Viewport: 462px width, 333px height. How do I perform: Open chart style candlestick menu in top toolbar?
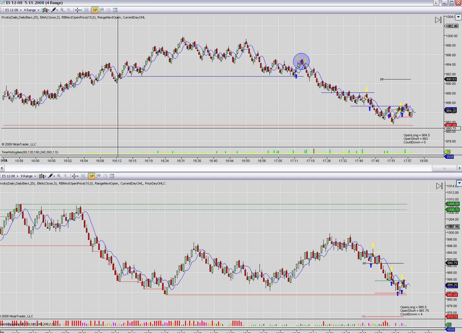coord(46,10)
